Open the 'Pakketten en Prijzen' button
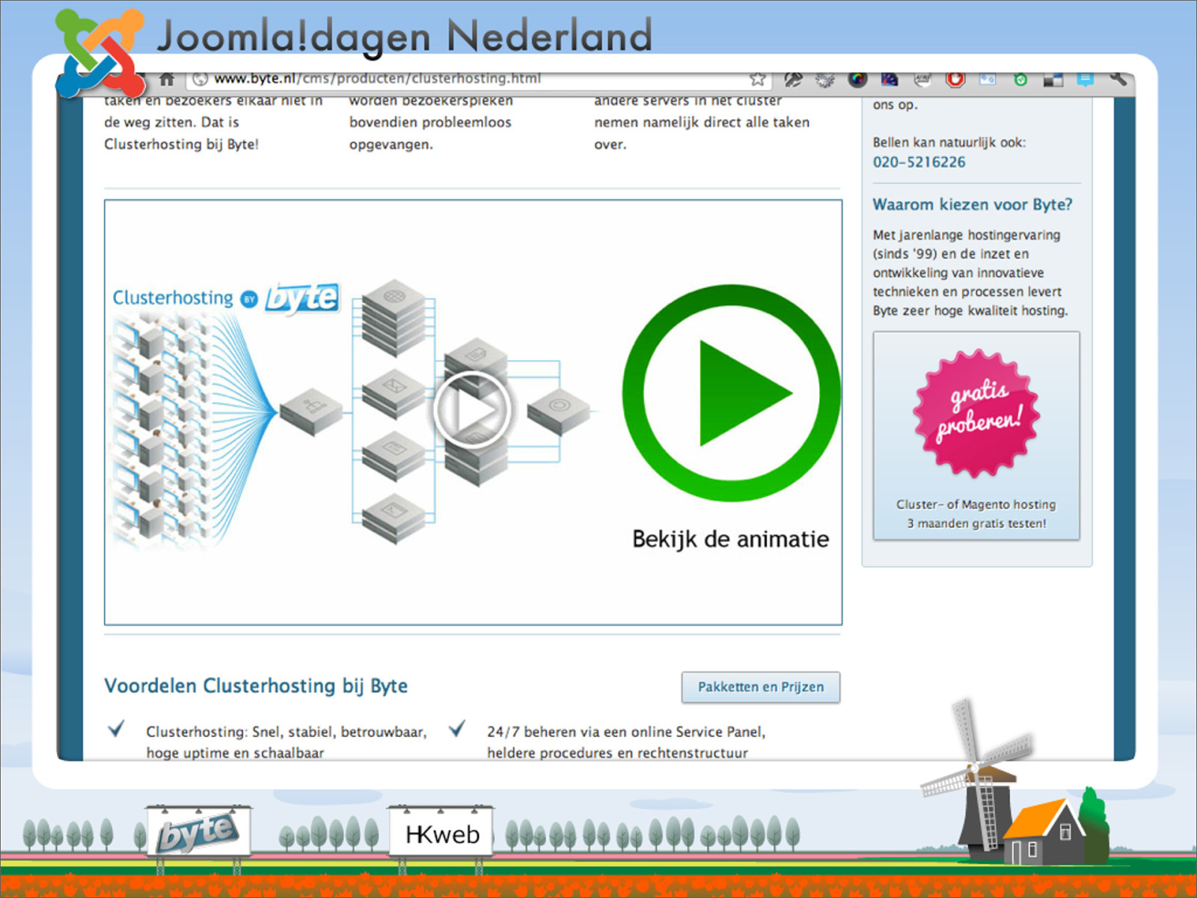 761,687
